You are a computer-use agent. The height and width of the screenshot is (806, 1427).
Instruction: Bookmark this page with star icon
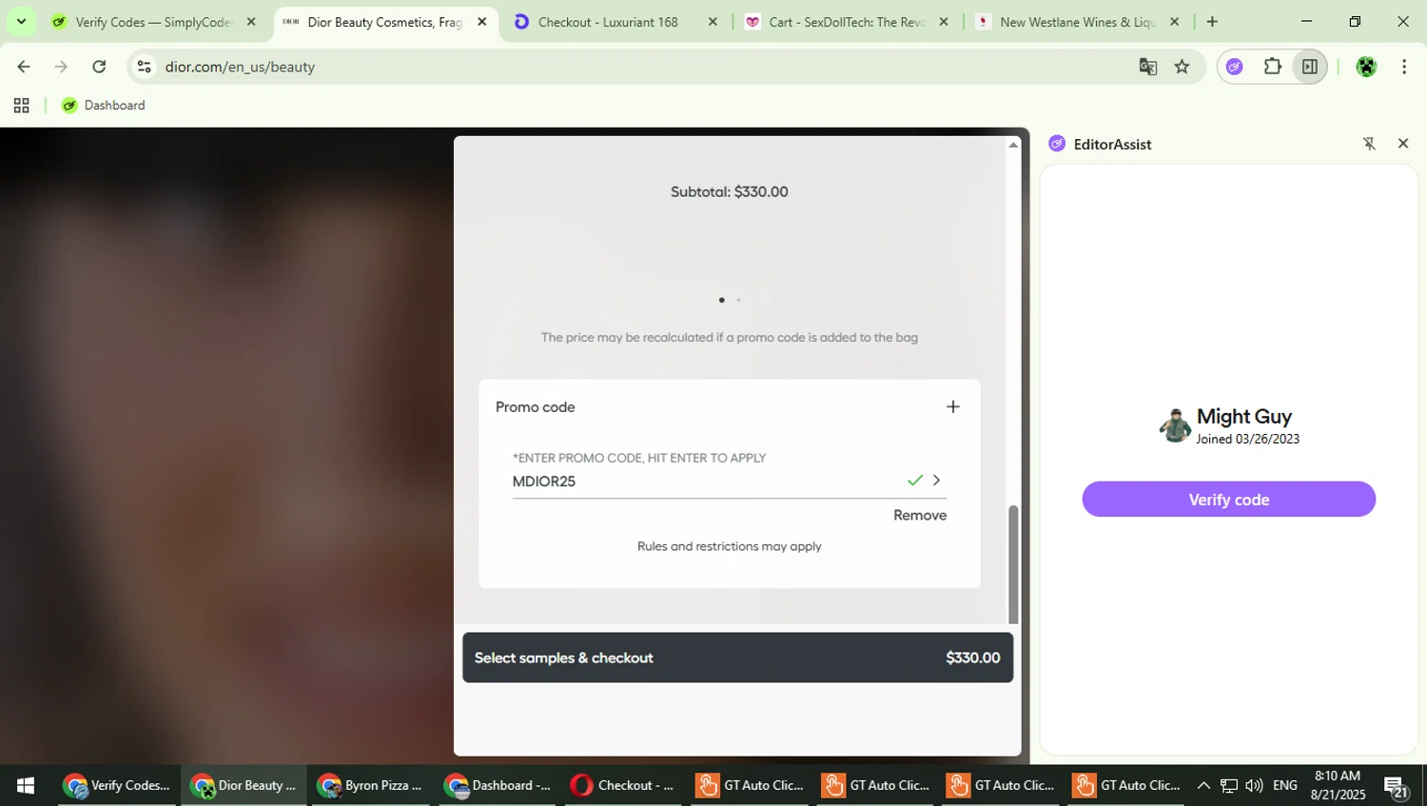(x=1182, y=67)
